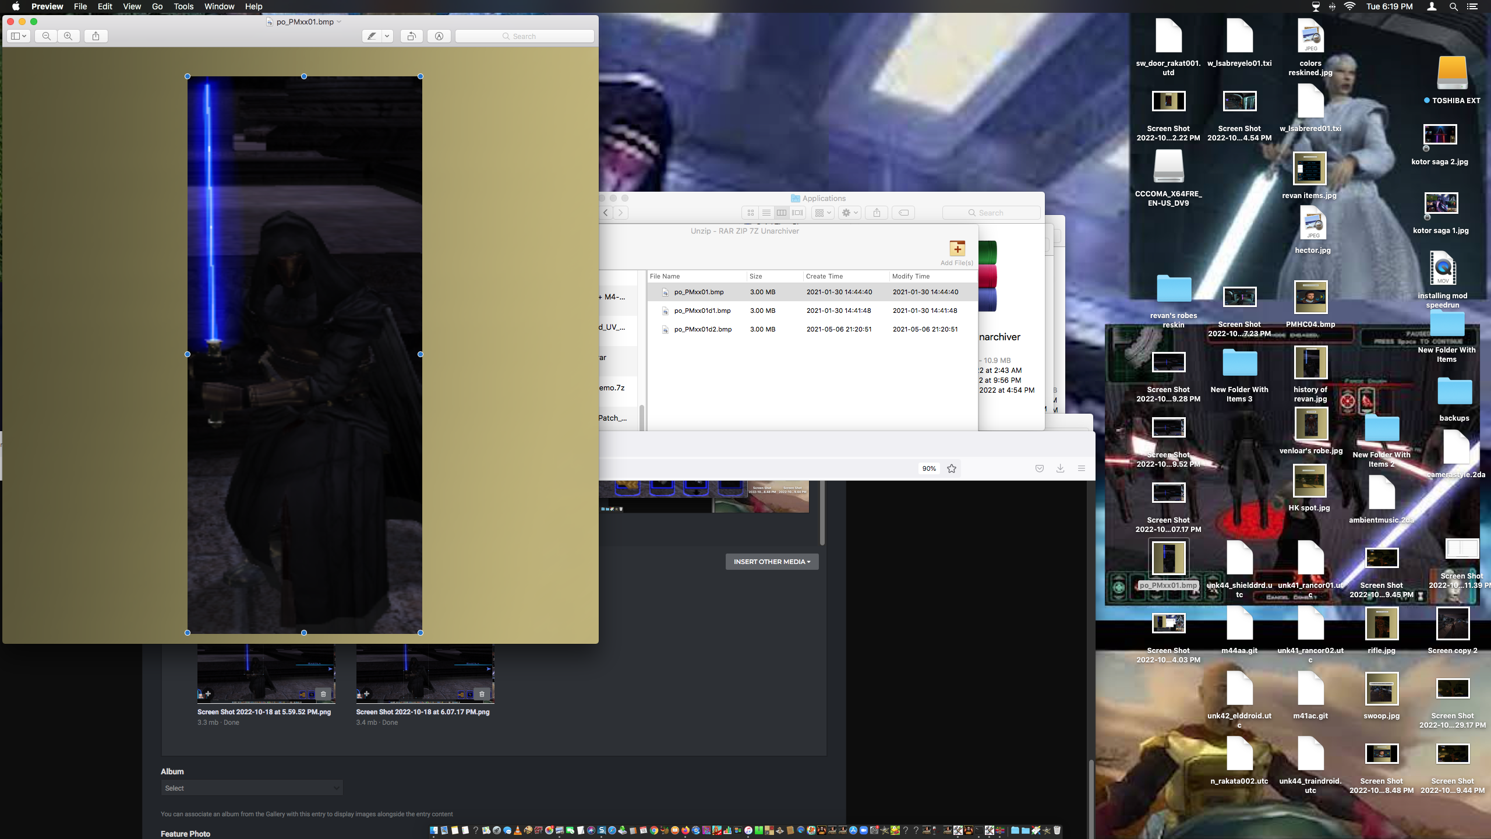The image size is (1491, 839).
Task: Switch Finder to list view
Action: click(x=766, y=213)
